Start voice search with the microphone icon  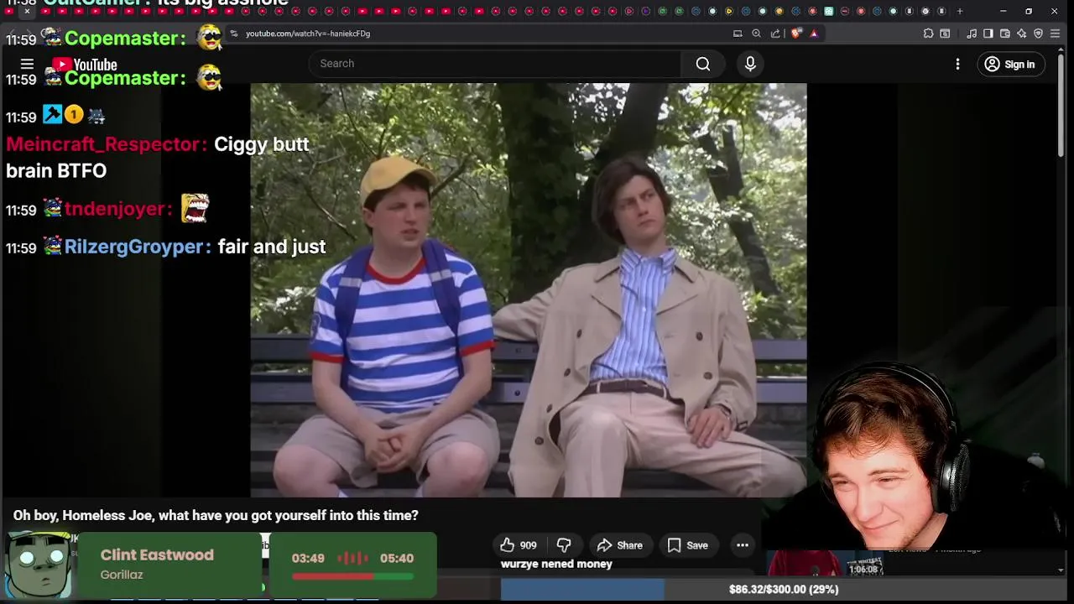coord(750,64)
